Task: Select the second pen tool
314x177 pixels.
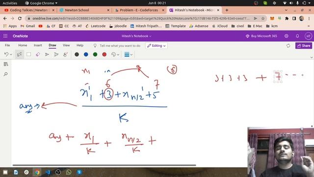Action: point(56,55)
